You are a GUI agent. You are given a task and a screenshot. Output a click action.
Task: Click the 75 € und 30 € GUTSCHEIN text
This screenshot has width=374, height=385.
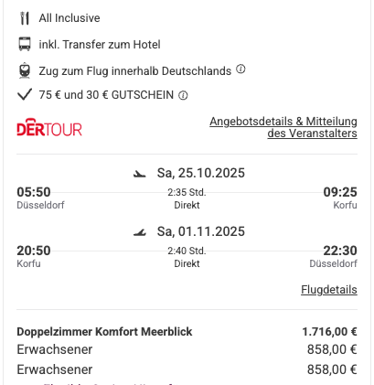point(106,95)
